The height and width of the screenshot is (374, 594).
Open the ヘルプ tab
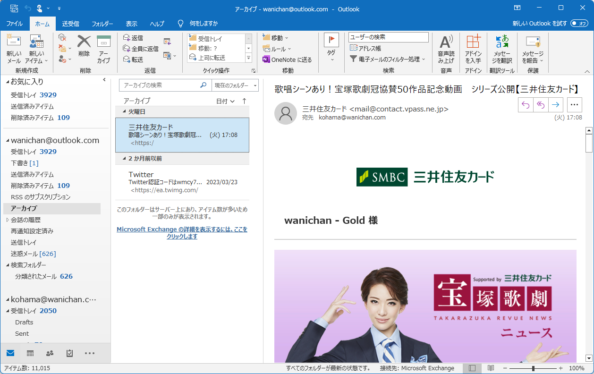pyautogui.click(x=157, y=23)
